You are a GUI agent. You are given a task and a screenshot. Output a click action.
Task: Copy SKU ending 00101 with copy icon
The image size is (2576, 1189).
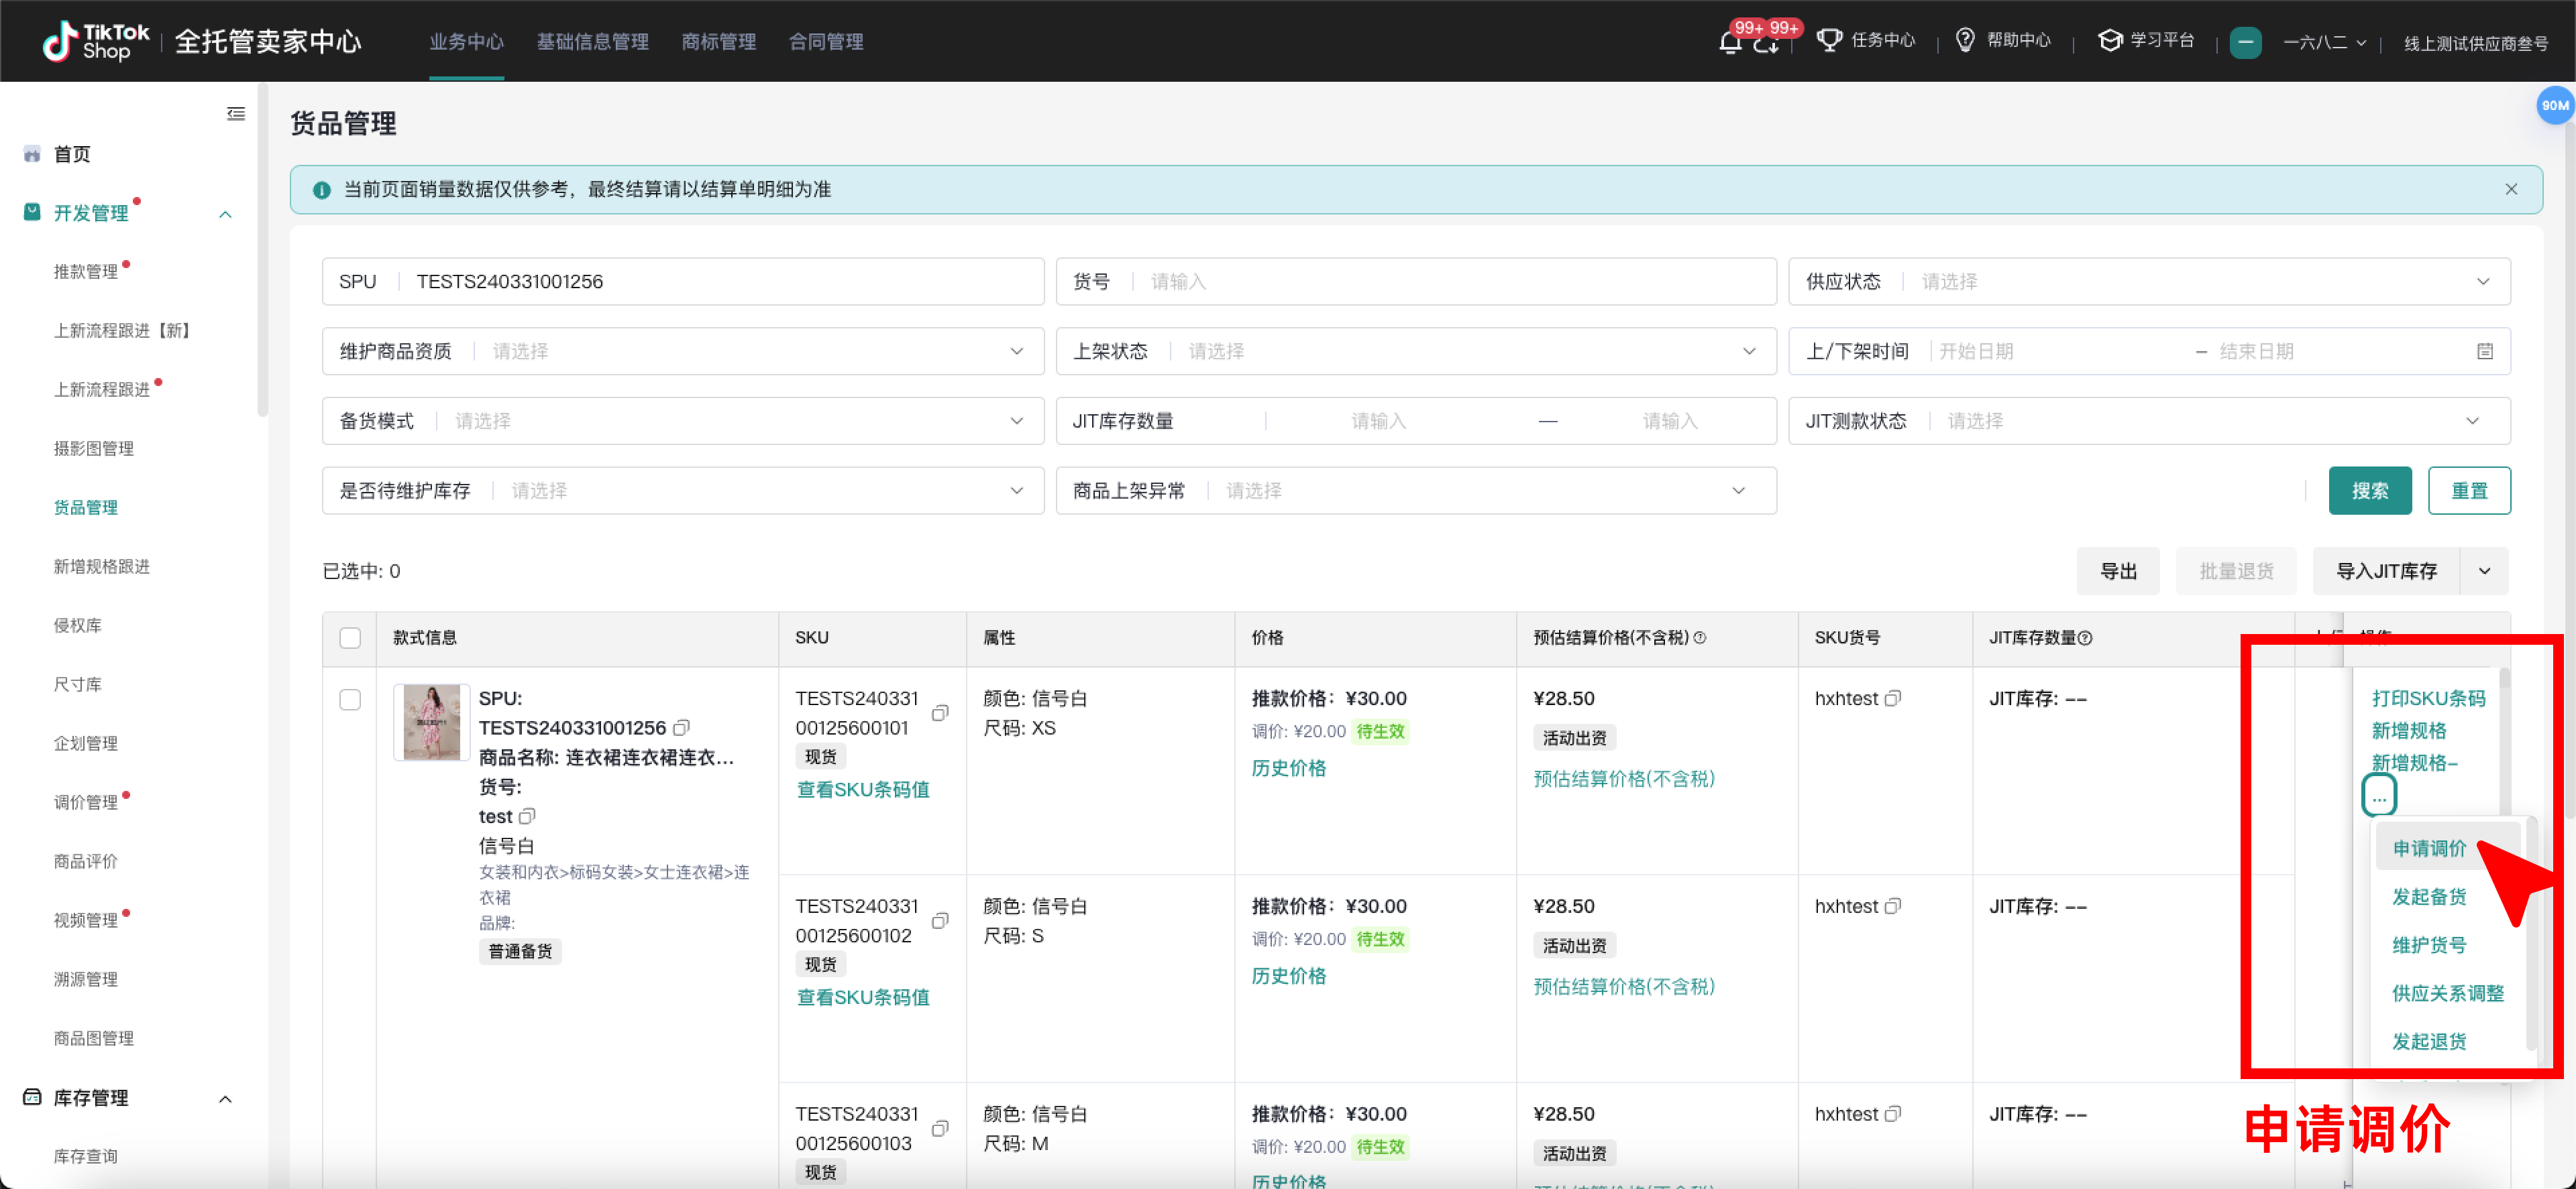pos(940,712)
